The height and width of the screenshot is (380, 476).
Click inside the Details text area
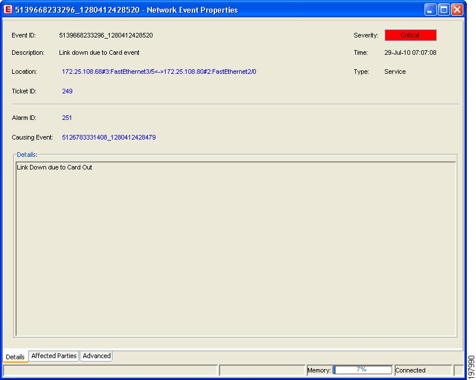pyautogui.click(x=236, y=249)
